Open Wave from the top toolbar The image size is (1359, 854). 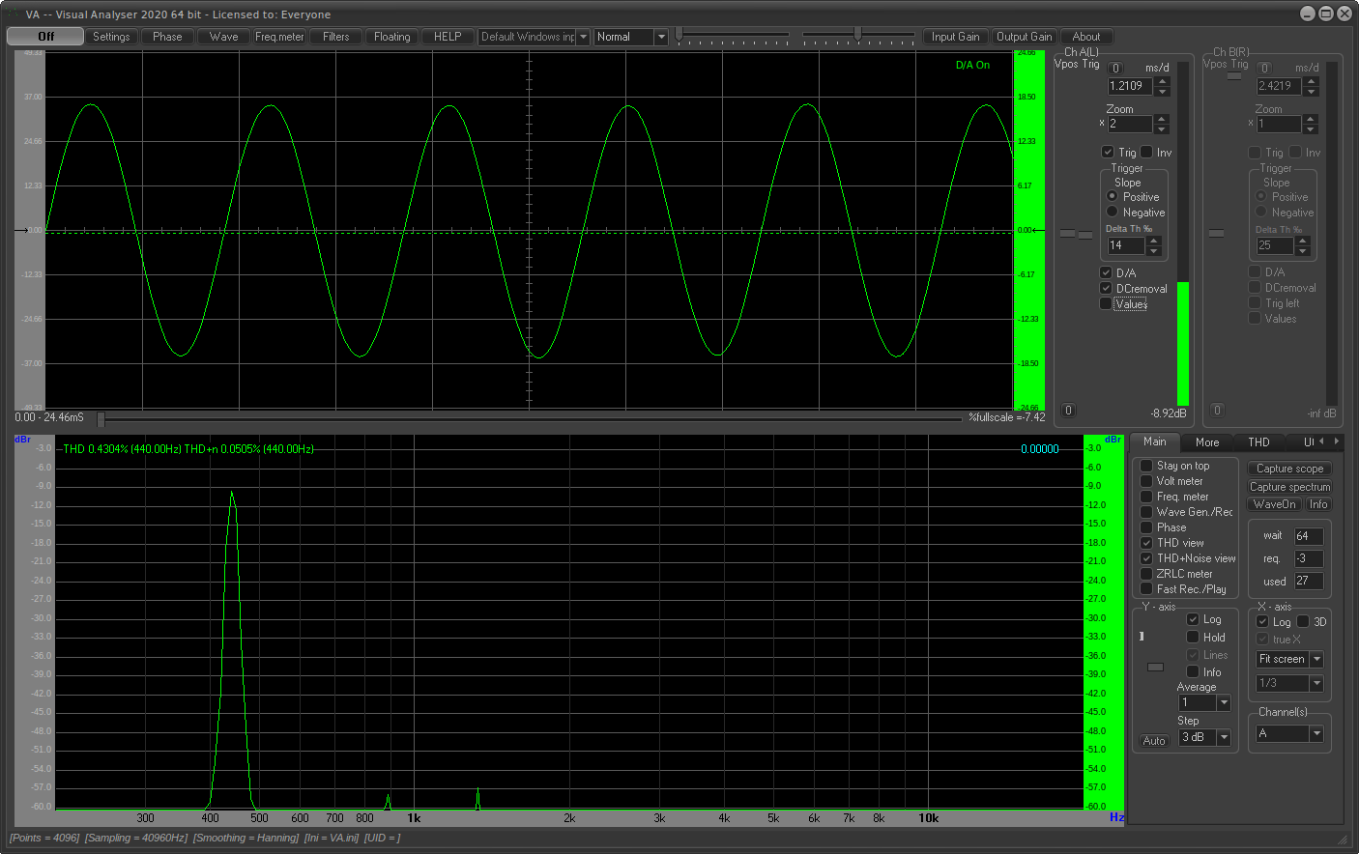(223, 37)
